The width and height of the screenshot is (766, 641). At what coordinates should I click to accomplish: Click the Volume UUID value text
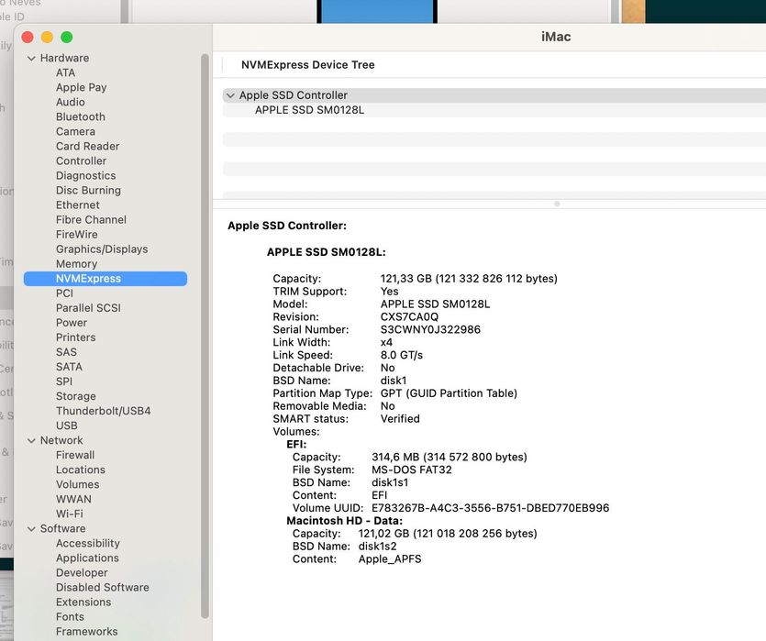click(x=491, y=508)
